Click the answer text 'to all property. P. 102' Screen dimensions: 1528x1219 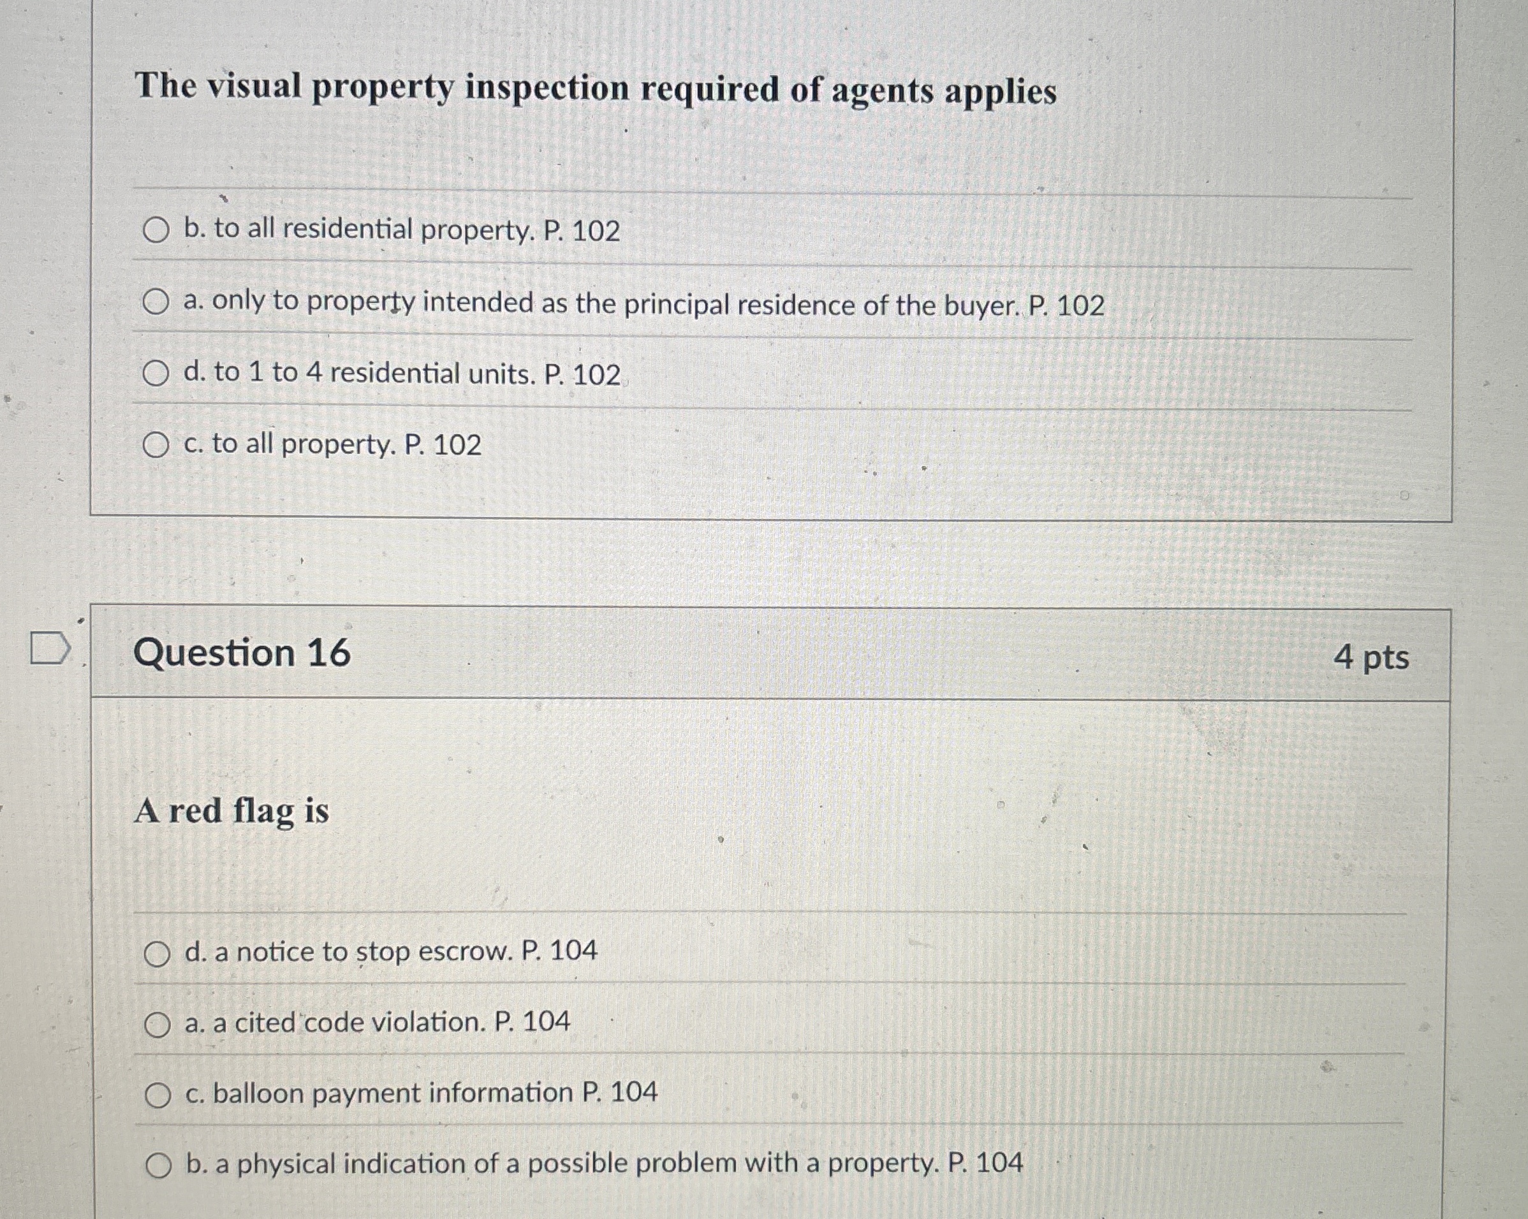[346, 444]
